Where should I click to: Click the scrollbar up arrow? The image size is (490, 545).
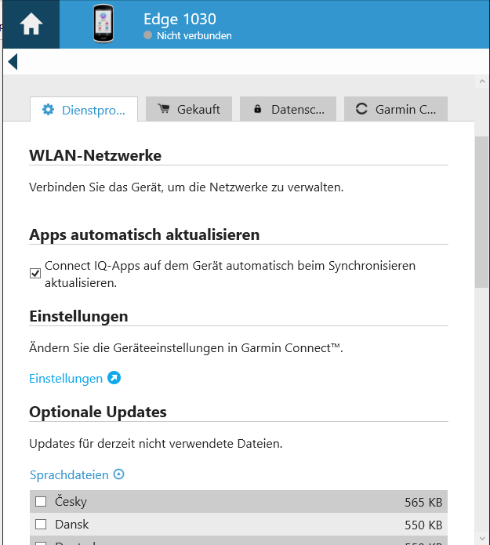(481, 81)
